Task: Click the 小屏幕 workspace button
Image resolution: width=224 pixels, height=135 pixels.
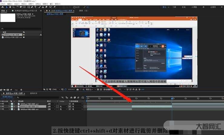Action: click(194, 7)
